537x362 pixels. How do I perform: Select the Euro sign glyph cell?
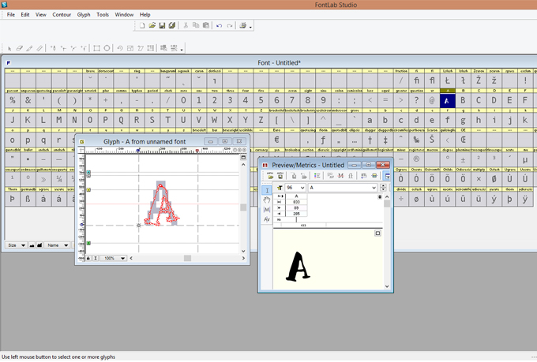pos(276,140)
